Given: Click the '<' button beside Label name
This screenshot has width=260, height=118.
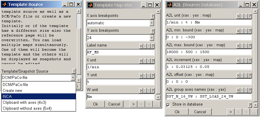Looking at the screenshot, I should [x=145, y=46].
